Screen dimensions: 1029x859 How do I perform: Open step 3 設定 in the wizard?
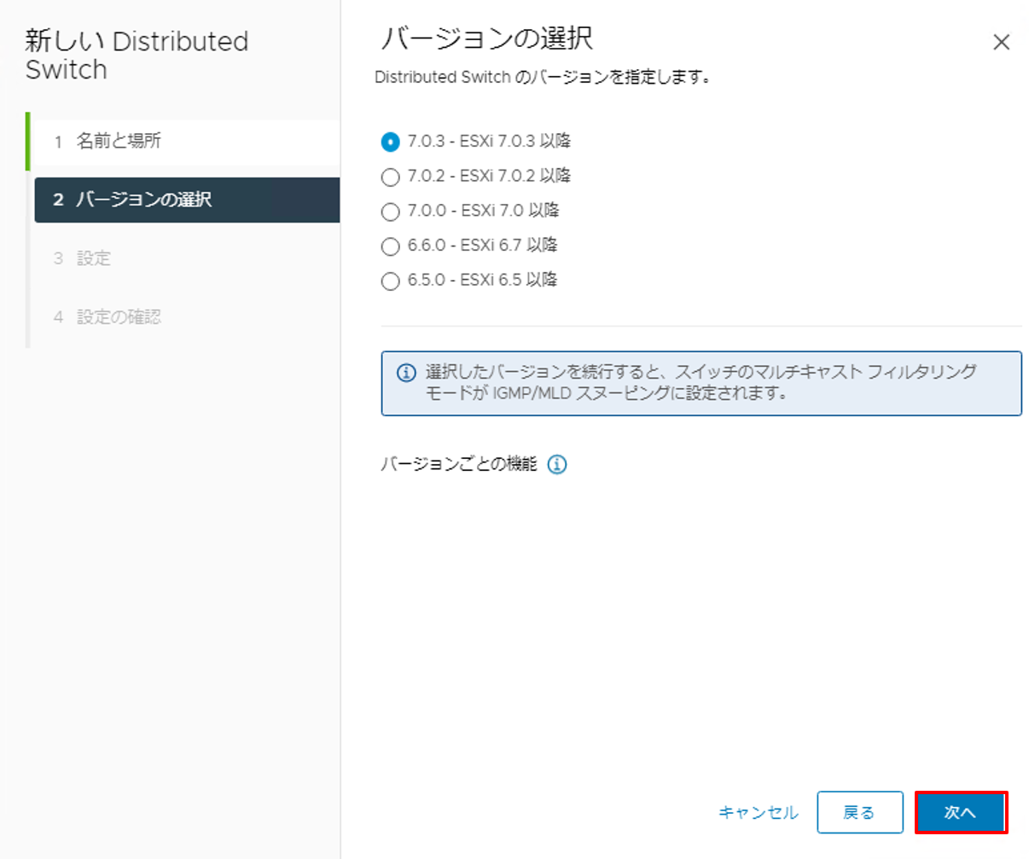[x=94, y=258]
